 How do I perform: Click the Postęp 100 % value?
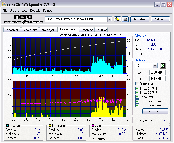point(163,129)
